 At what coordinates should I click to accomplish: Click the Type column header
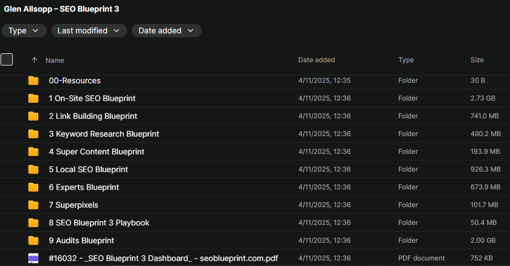(x=406, y=60)
